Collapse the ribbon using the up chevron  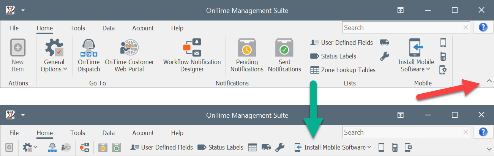(489, 80)
